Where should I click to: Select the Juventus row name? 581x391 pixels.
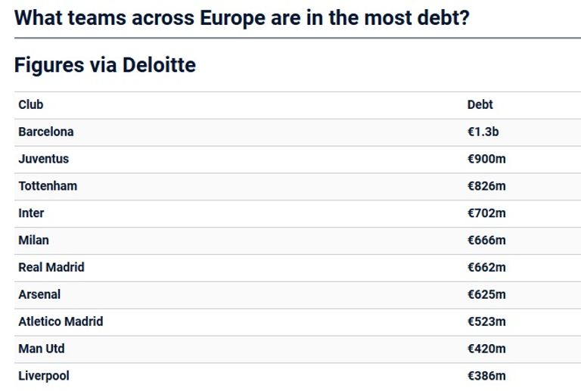(x=43, y=159)
